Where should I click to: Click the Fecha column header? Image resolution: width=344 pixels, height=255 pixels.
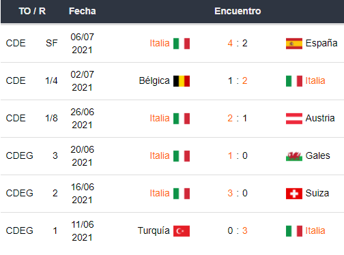coord(83,11)
